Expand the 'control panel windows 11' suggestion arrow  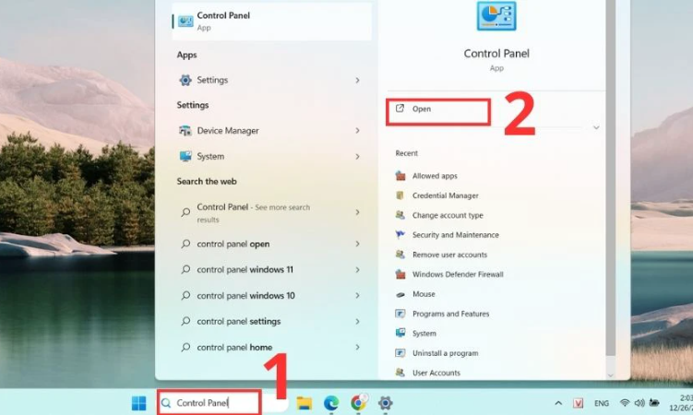357,270
